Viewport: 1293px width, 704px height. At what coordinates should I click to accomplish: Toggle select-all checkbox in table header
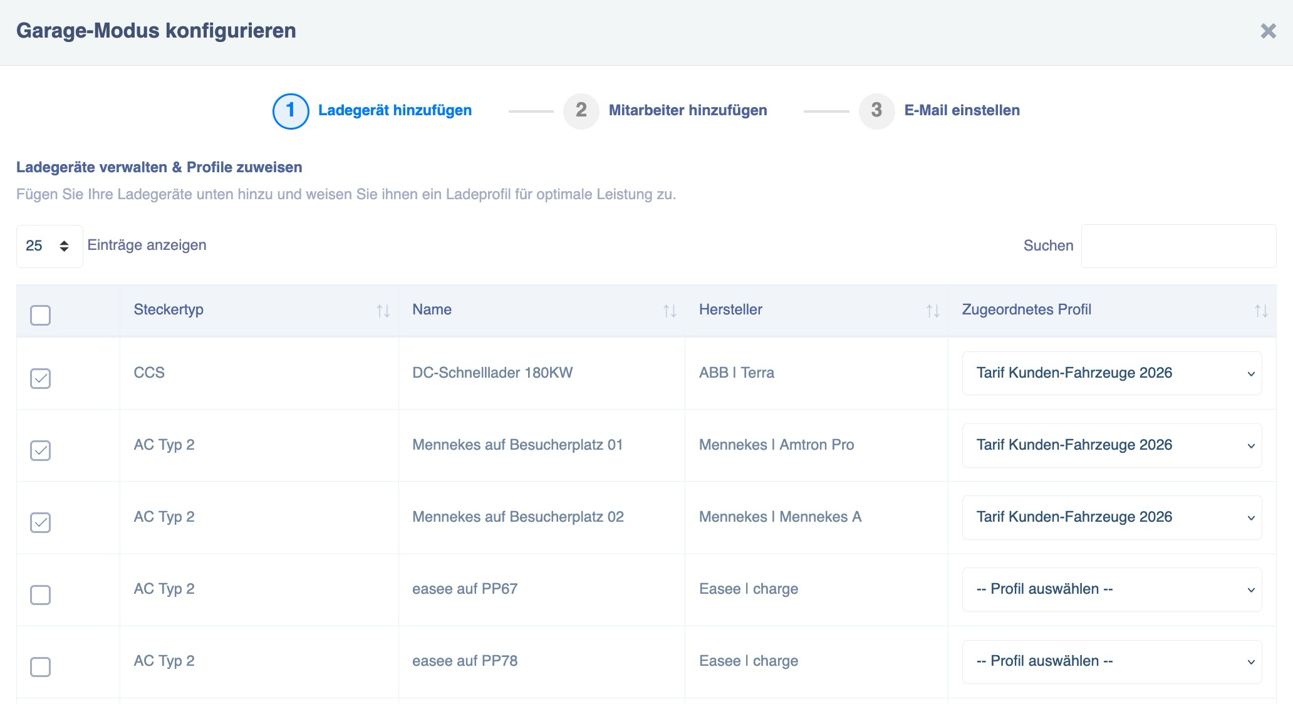41,315
